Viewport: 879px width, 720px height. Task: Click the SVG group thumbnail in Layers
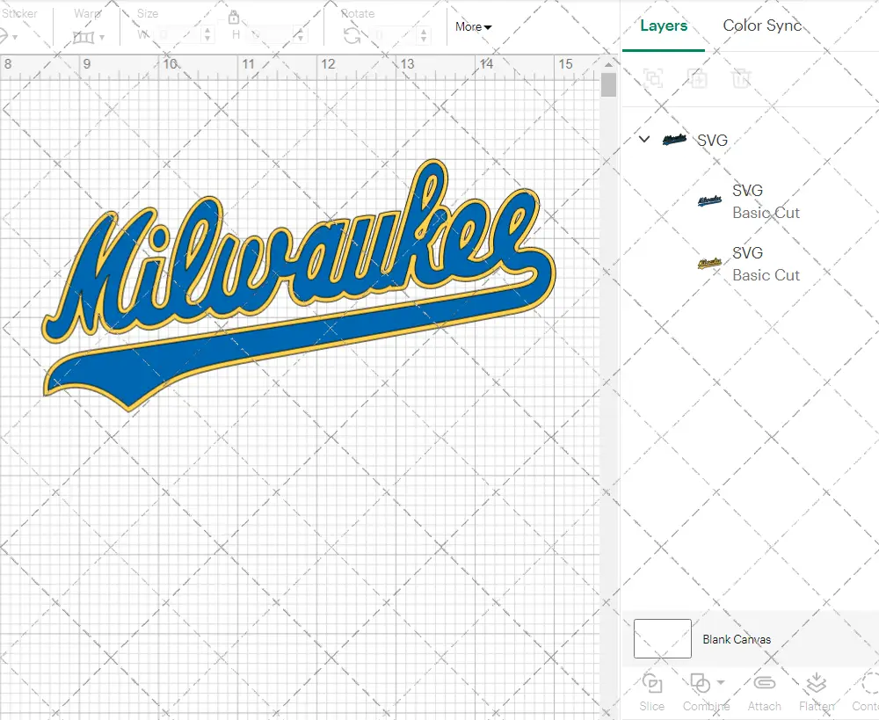[674, 140]
